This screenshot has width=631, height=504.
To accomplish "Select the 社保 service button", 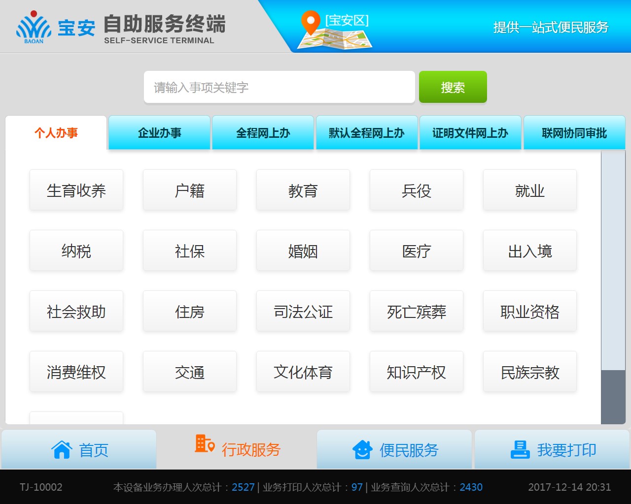I will tap(190, 251).
